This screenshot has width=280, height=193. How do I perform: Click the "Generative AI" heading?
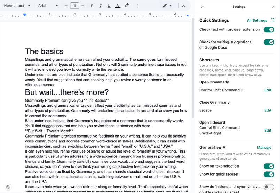pos(213,148)
